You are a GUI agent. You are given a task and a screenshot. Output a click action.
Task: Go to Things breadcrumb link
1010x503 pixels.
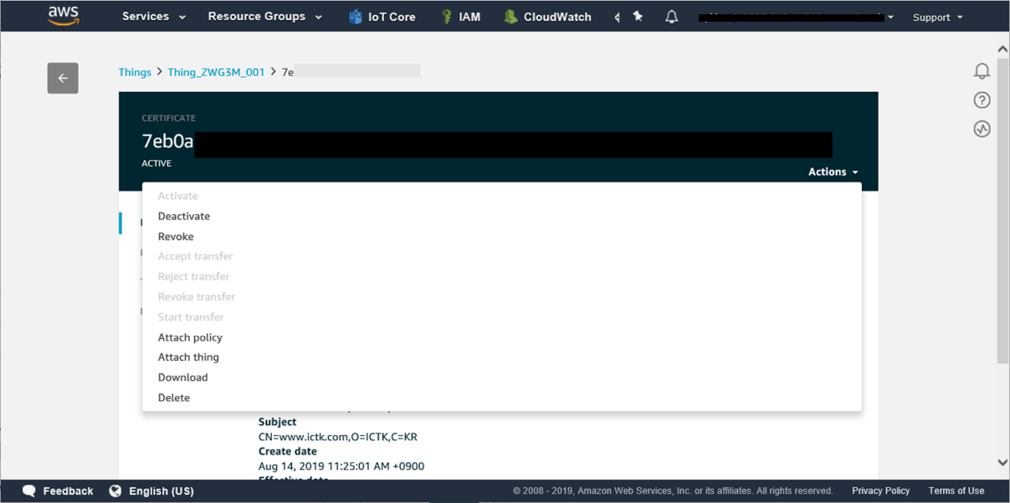coord(135,72)
